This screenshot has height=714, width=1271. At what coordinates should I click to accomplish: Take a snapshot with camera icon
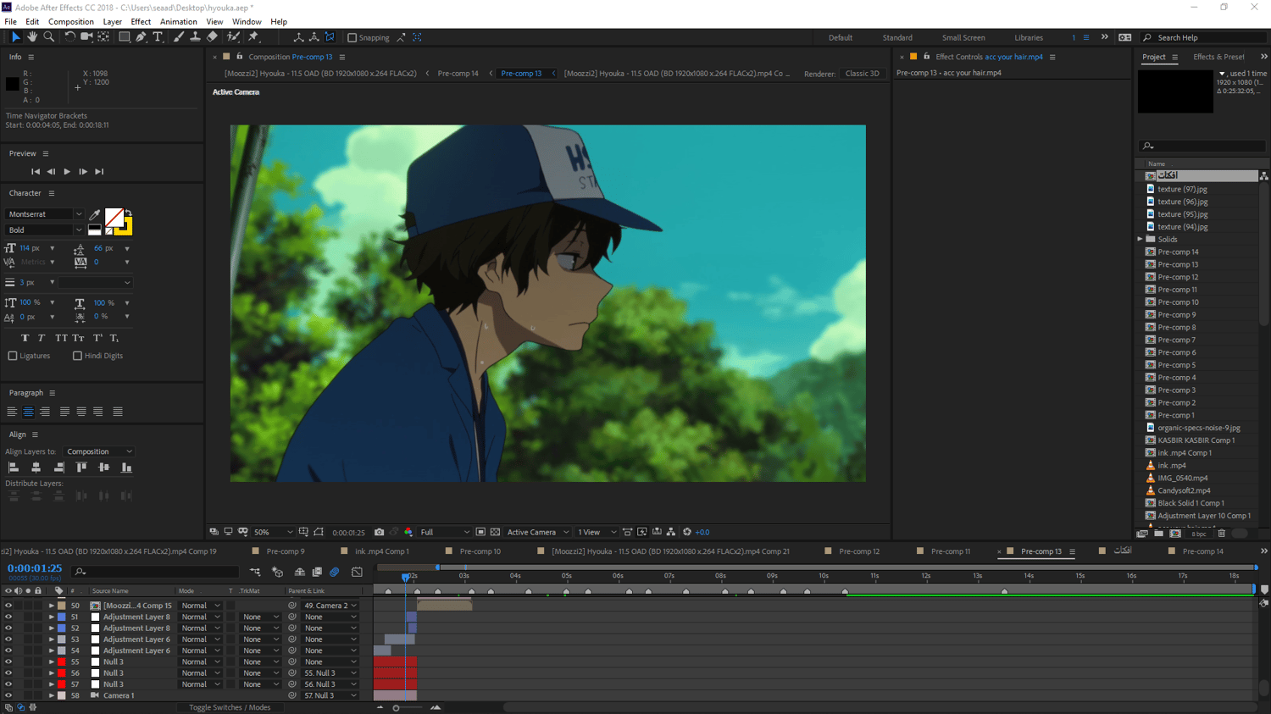(x=379, y=532)
